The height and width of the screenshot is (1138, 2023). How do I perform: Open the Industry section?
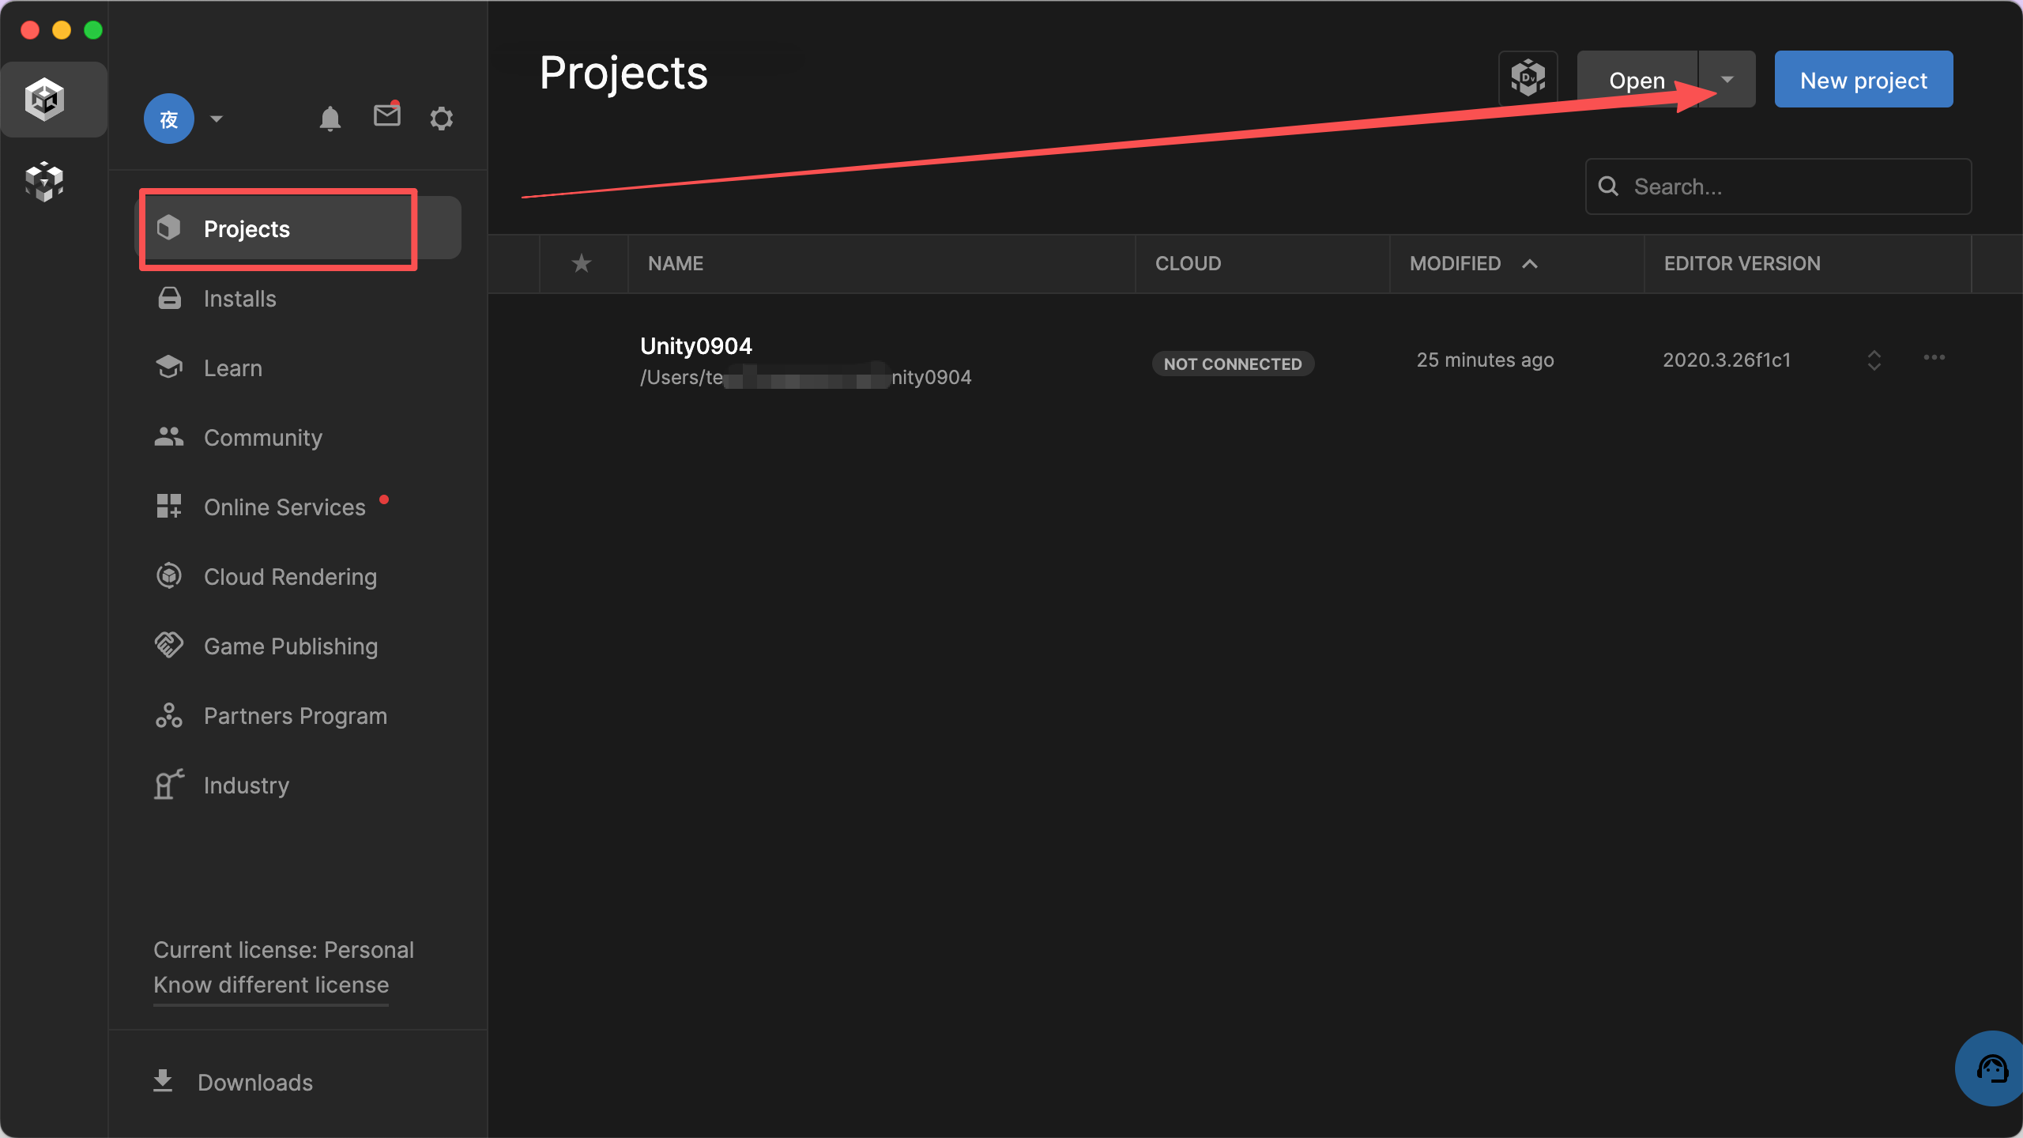click(x=298, y=786)
